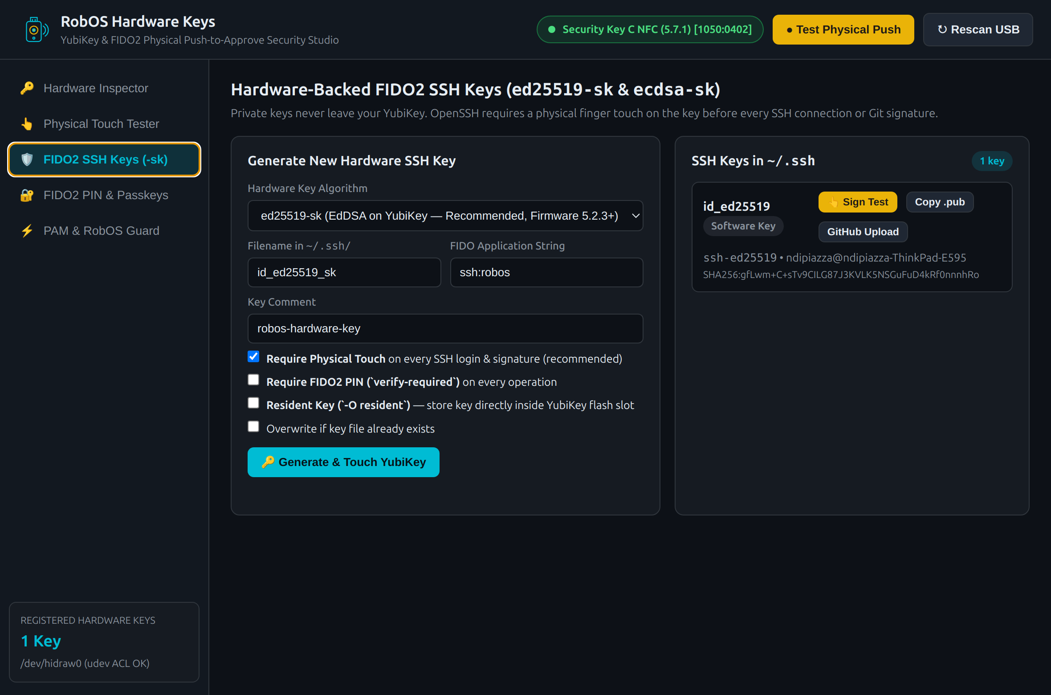Click the SHA256 fingerprint text
Viewport: 1051px width, 695px height.
841,274
